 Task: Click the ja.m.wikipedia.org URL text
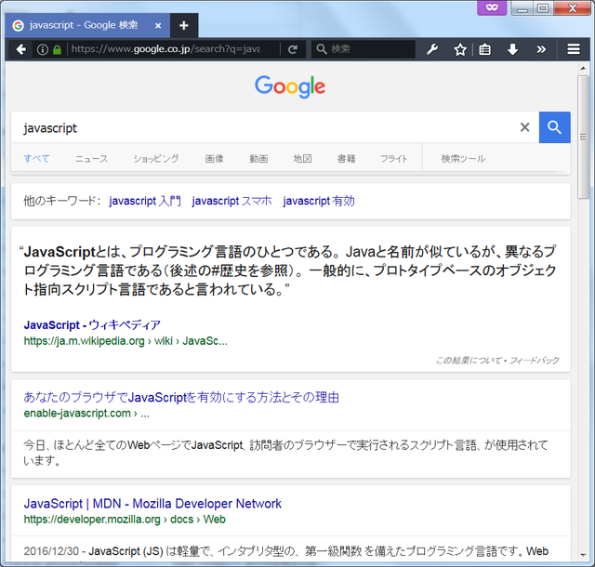pos(126,341)
